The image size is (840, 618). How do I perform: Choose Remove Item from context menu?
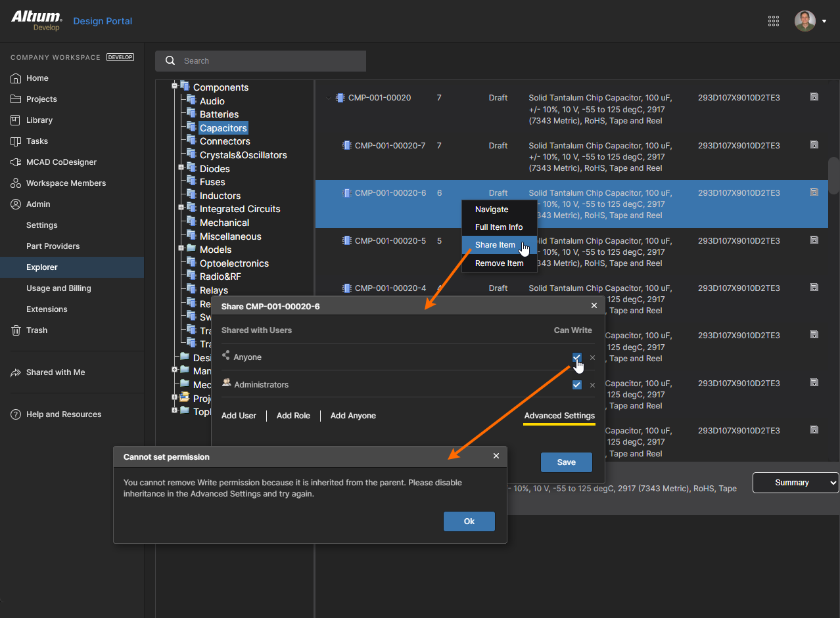click(x=499, y=263)
